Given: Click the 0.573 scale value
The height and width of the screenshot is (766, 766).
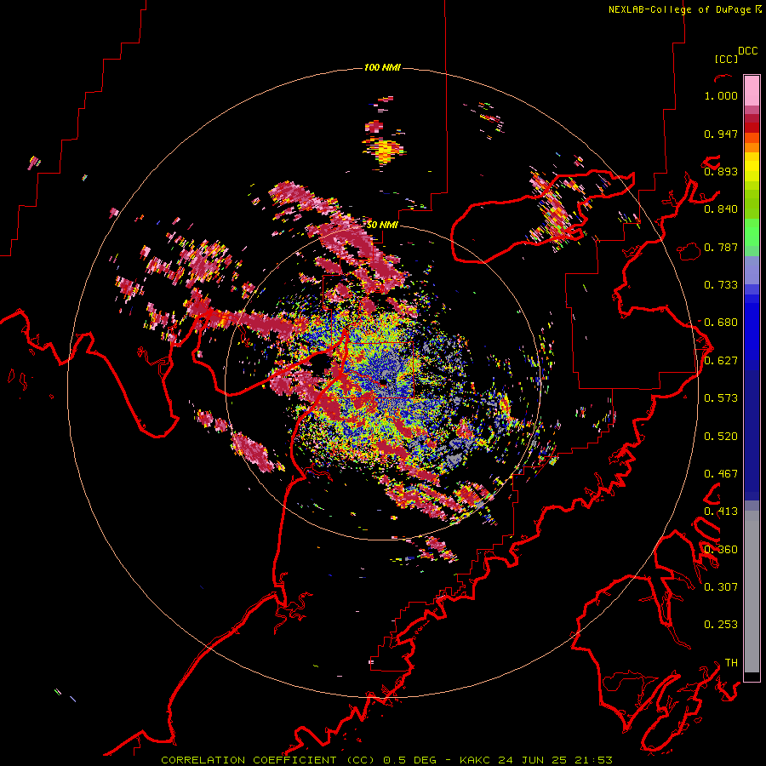Looking at the screenshot, I should coord(721,398).
